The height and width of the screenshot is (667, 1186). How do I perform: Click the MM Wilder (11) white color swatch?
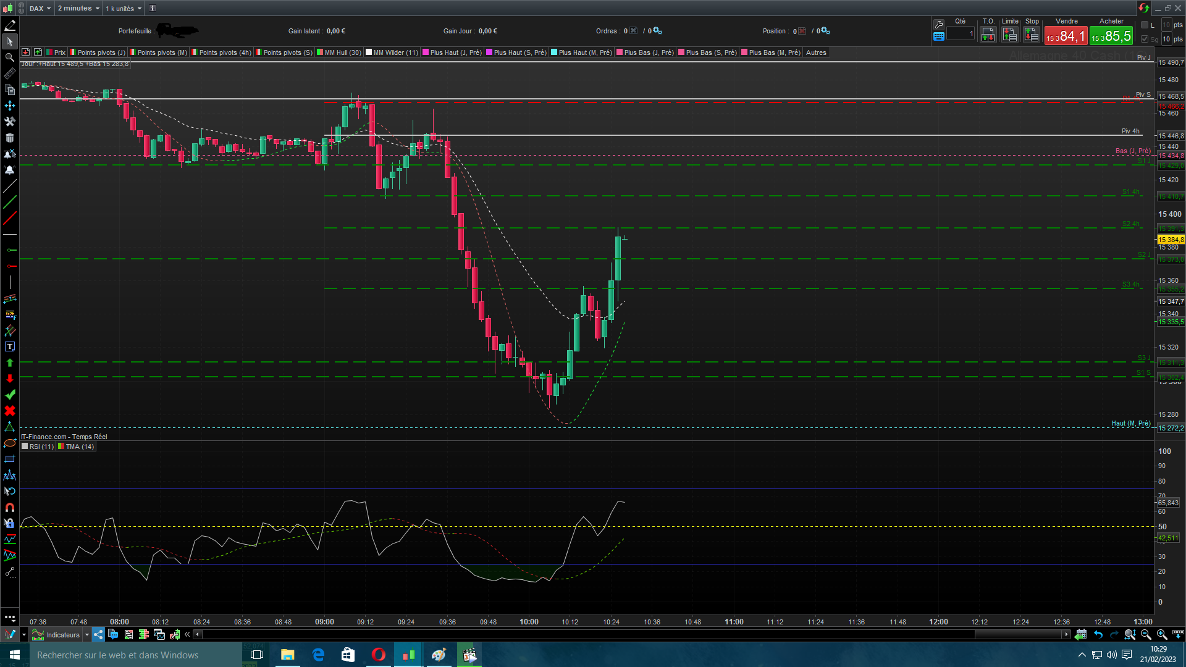tap(369, 52)
